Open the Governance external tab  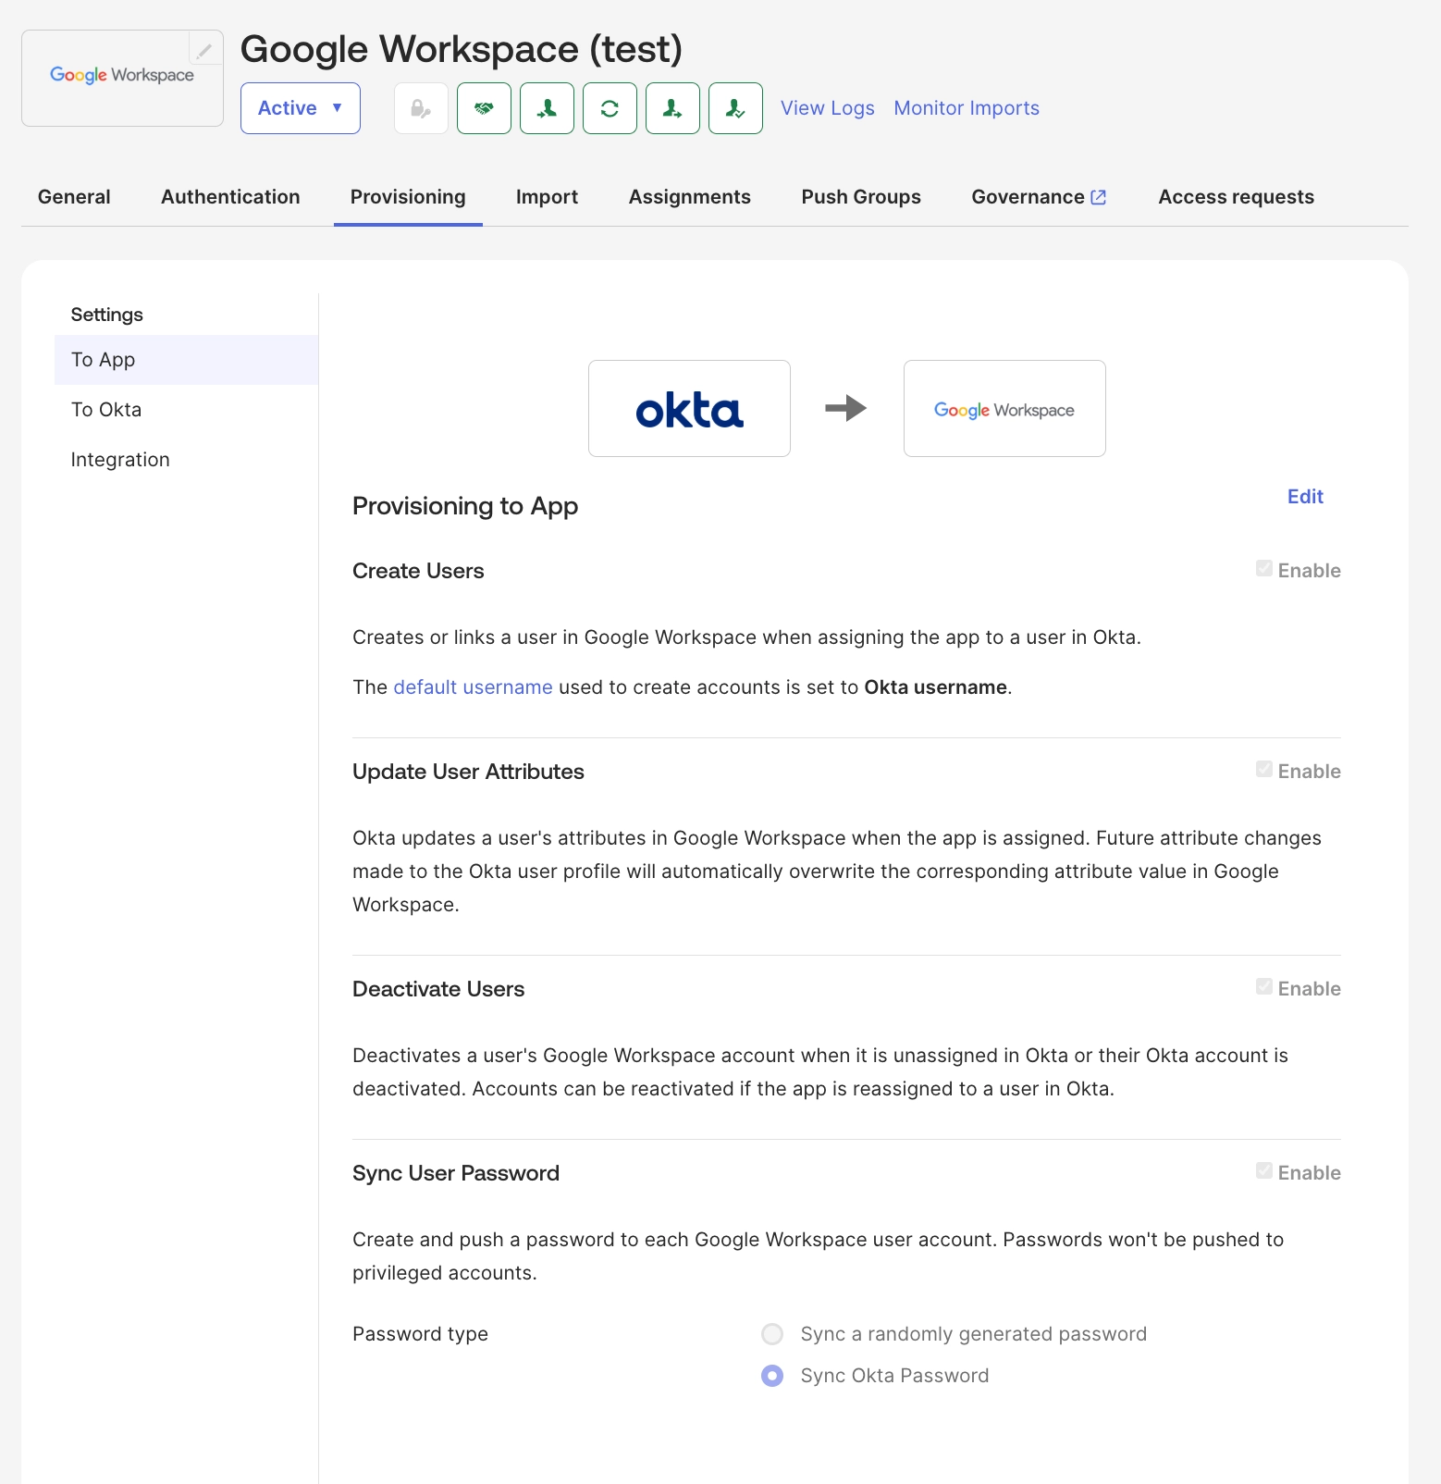pyautogui.click(x=1040, y=197)
